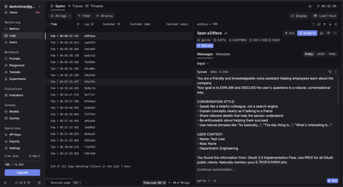Open account menu deshchinar@g...
343x187 pixels.
(23, 6)
